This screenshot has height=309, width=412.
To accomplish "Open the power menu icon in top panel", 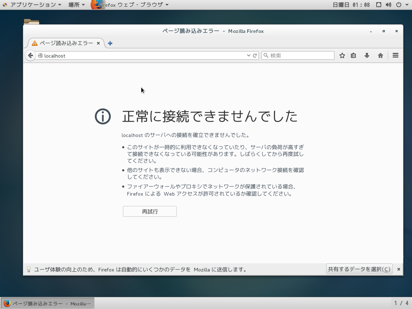I will [399, 5].
